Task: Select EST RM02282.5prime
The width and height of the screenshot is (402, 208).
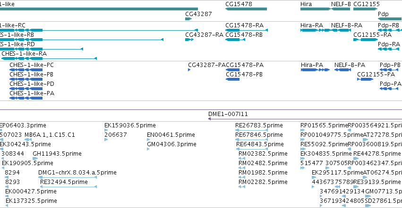Action: [242, 187]
